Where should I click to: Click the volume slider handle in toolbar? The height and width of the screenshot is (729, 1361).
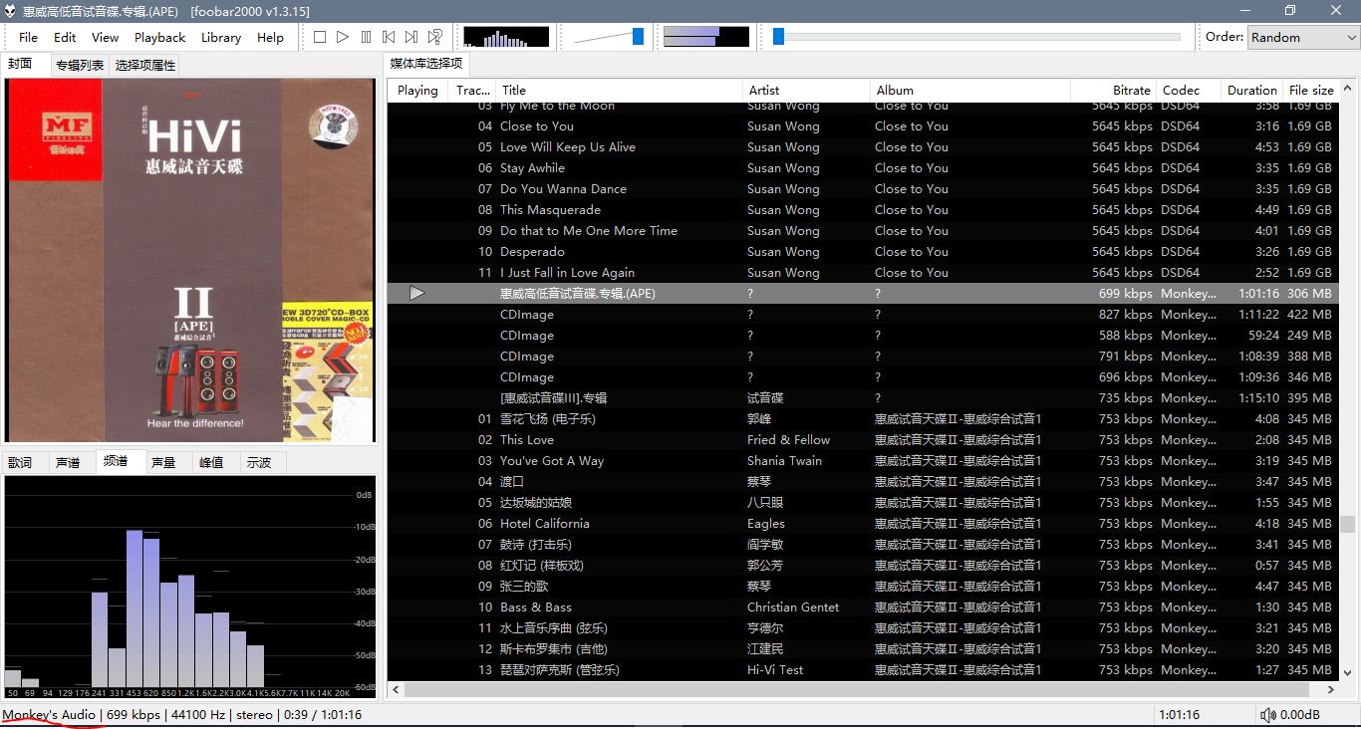pyautogui.click(x=638, y=37)
